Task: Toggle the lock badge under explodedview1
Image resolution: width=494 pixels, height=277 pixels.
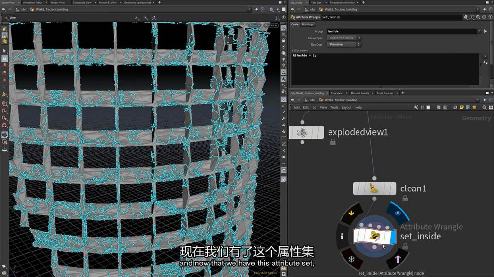Action: coord(333,142)
